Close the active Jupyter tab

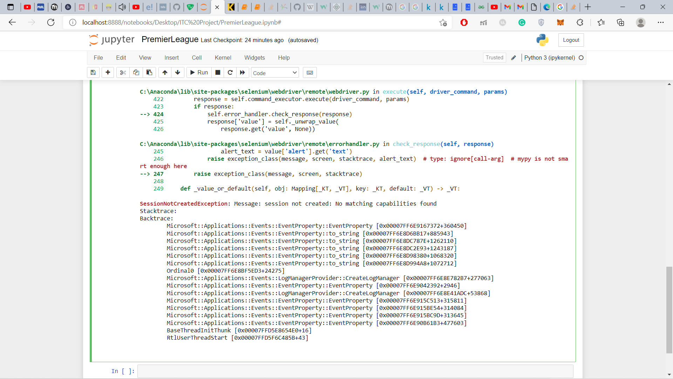click(217, 7)
